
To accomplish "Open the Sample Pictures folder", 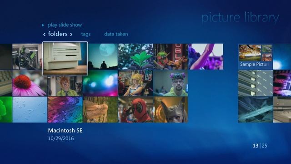I will point(256,56).
